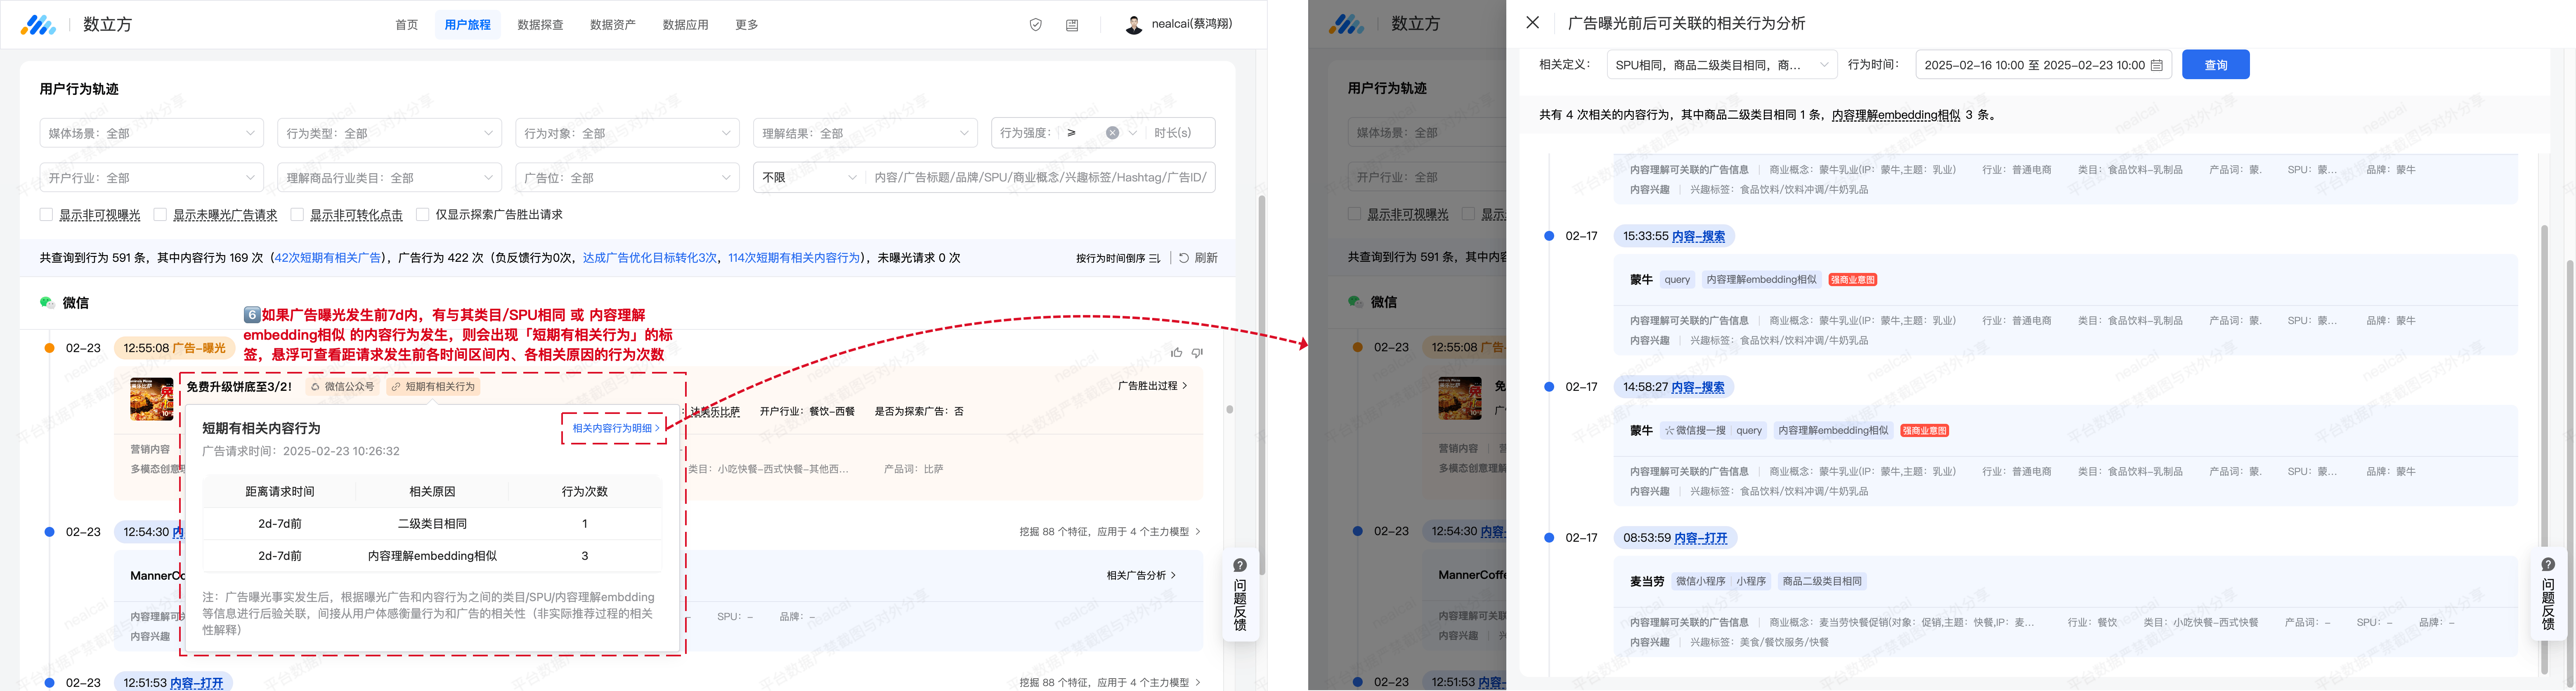Enable 显示未曝光广告请求 checkbox
This screenshot has height=691, width=2576.
[160, 215]
